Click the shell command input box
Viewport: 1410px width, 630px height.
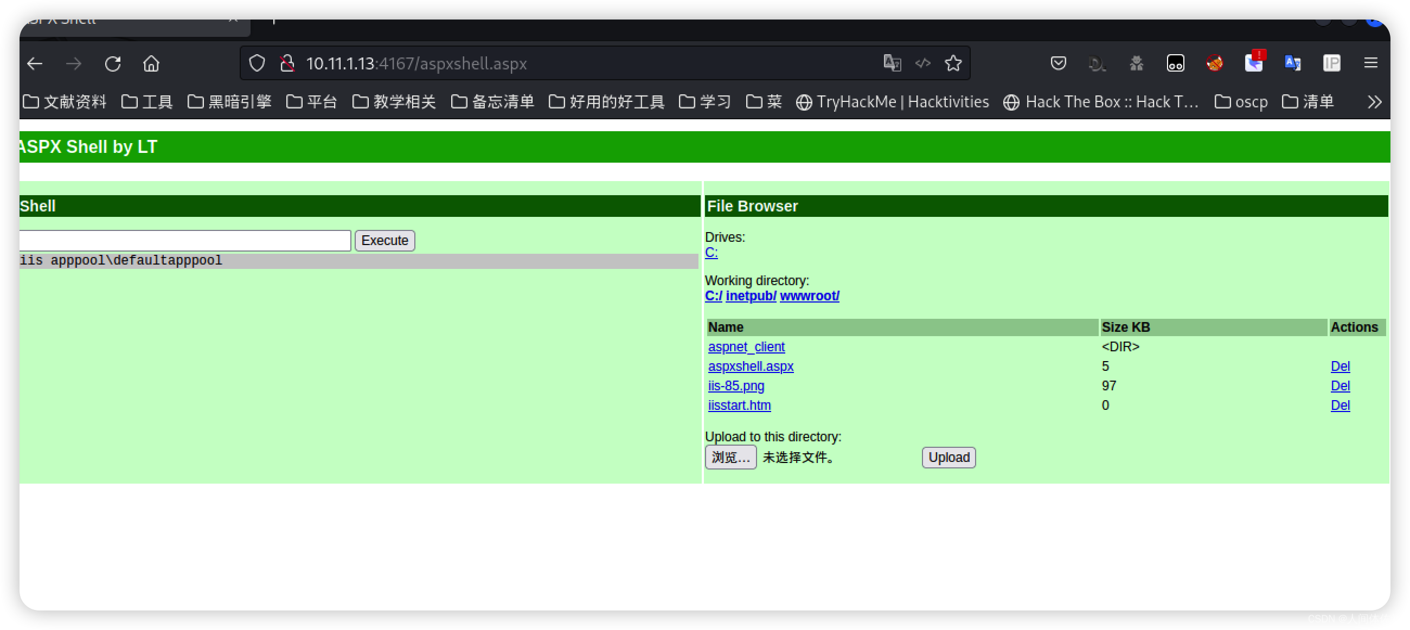pyautogui.click(x=184, y=241)
